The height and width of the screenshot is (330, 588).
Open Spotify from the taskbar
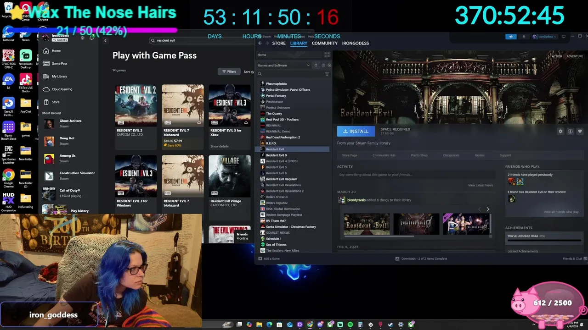350,324
